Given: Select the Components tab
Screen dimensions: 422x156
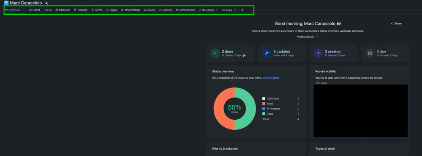Looking at the screenshot, I should 185,10.
